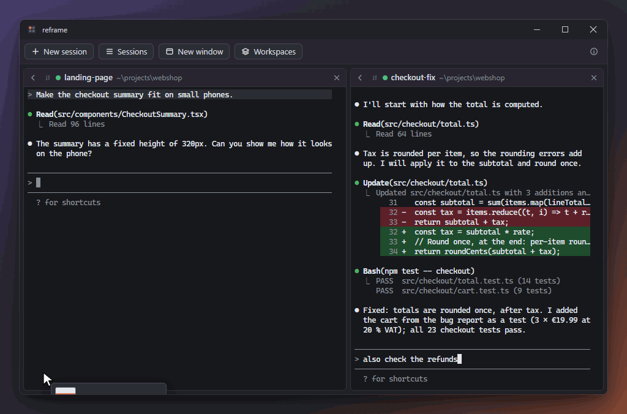Click the message 'I'll start with how the total is computed.'
The image size is (627, 414).
point(452,104)
